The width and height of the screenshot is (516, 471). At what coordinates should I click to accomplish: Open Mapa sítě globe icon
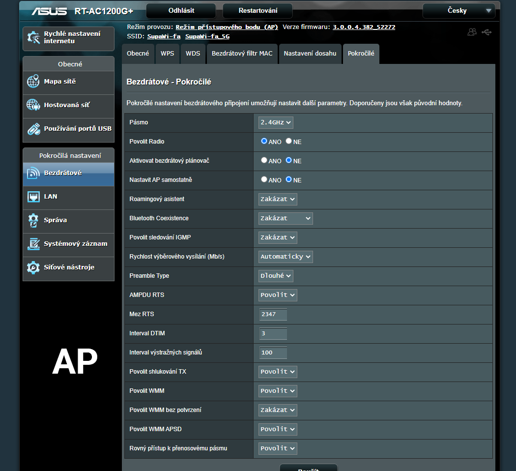[33, 82]
